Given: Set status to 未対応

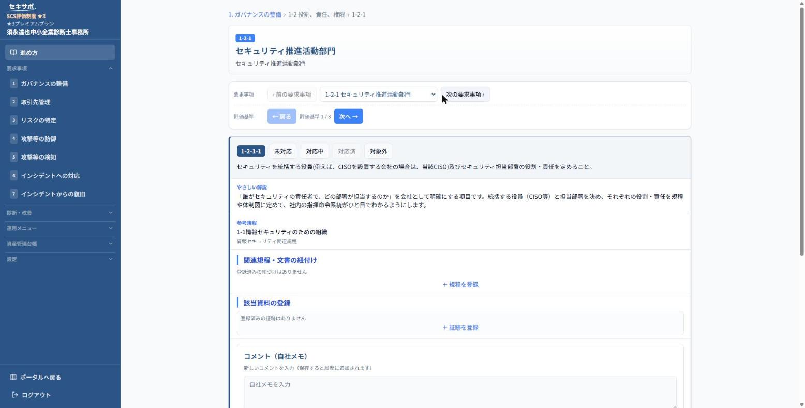Looking at the screenshot, I should point(283,151).
